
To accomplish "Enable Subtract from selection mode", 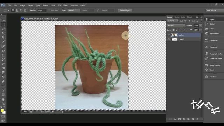I will click(x=21, y=10).
